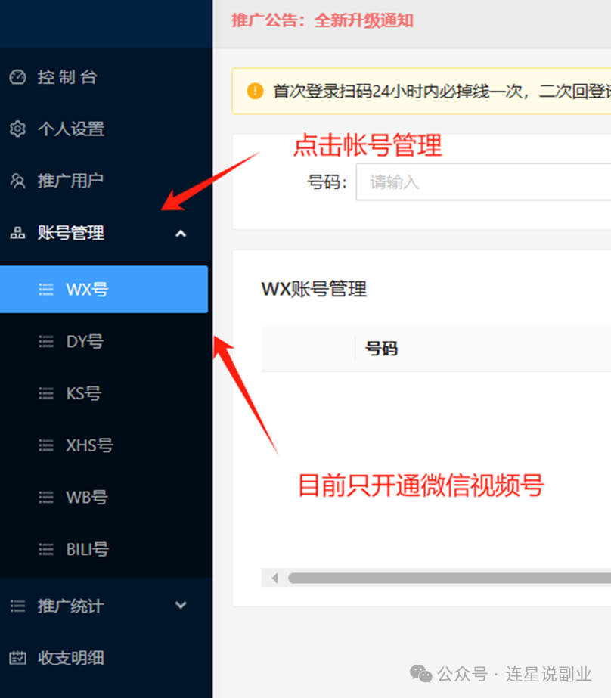The width and height of the screenshot is (611, 698).
Task: Click the 号码: field label
Action: click(x=327, y=182)
